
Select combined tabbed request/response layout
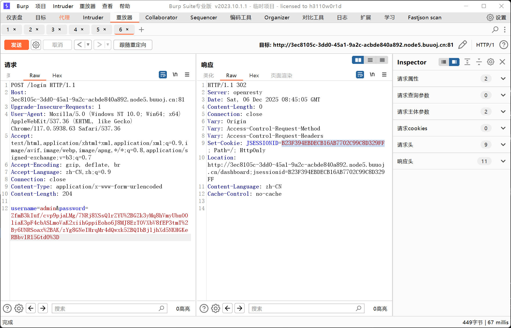click(x=382, y=60)
